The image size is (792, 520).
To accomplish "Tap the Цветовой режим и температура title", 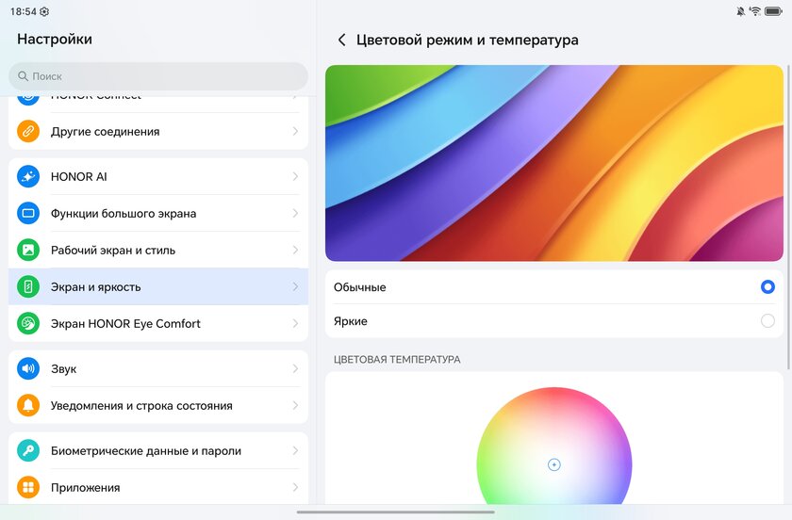I will click(468, 40).
